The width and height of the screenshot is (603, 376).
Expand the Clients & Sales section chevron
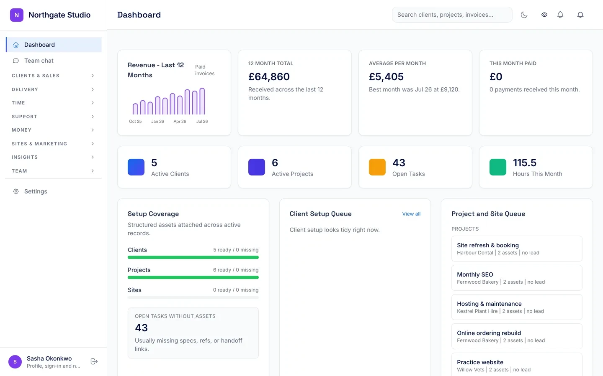(x=93, y=76)
